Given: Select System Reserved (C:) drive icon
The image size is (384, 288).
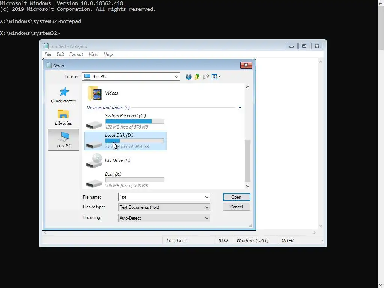Looking at the screenshot, I should 94,125.
